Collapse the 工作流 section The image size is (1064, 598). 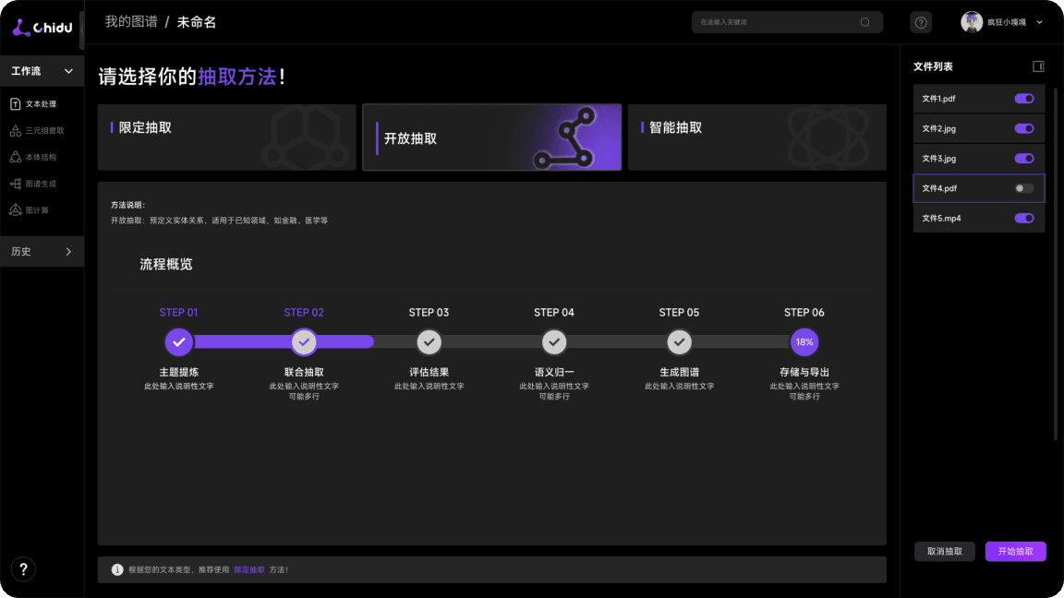pos(67,70)
